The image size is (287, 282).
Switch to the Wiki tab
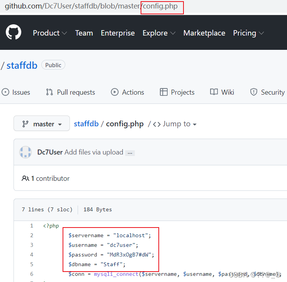click(222, 92)
